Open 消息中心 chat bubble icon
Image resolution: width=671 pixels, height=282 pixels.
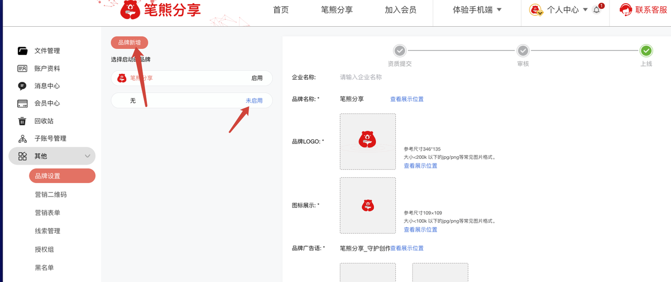[x=22, y=86]
